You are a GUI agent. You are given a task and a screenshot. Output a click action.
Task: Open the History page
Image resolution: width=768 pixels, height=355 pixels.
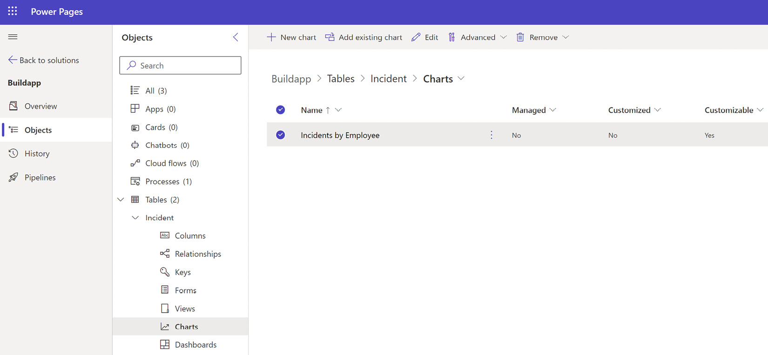[x=56, y=154]
